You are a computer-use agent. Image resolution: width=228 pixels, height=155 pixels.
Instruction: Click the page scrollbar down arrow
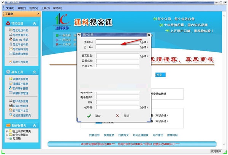point(224,144)
